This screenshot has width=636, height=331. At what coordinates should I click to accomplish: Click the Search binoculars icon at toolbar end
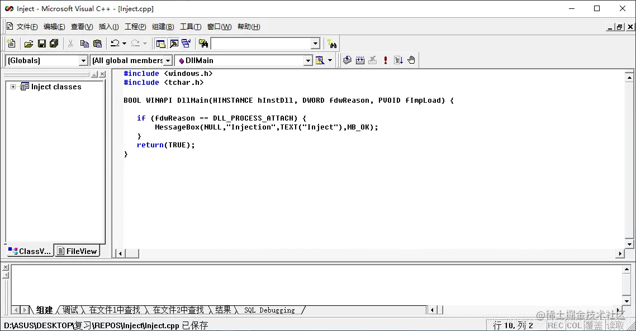point(332,44)
